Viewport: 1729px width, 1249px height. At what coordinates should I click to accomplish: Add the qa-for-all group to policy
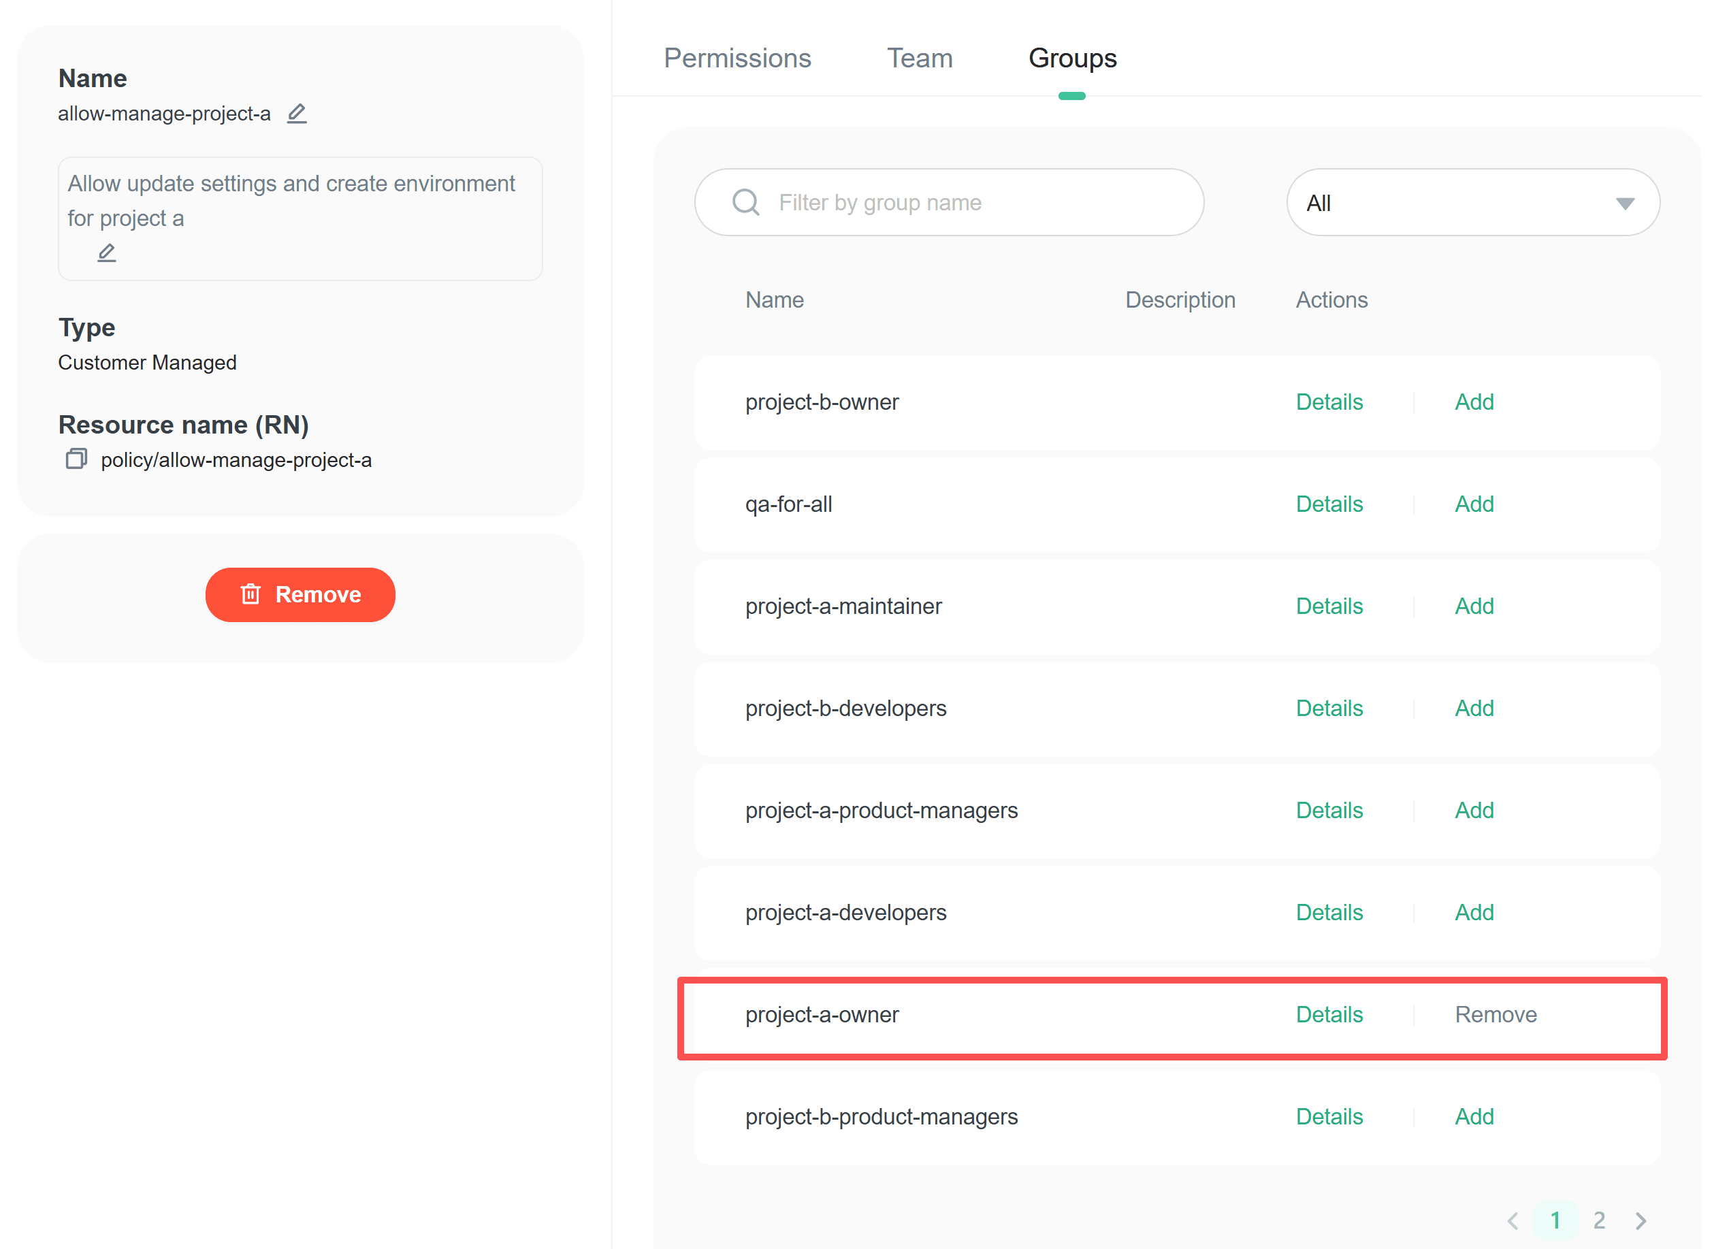pos(1474,504)
